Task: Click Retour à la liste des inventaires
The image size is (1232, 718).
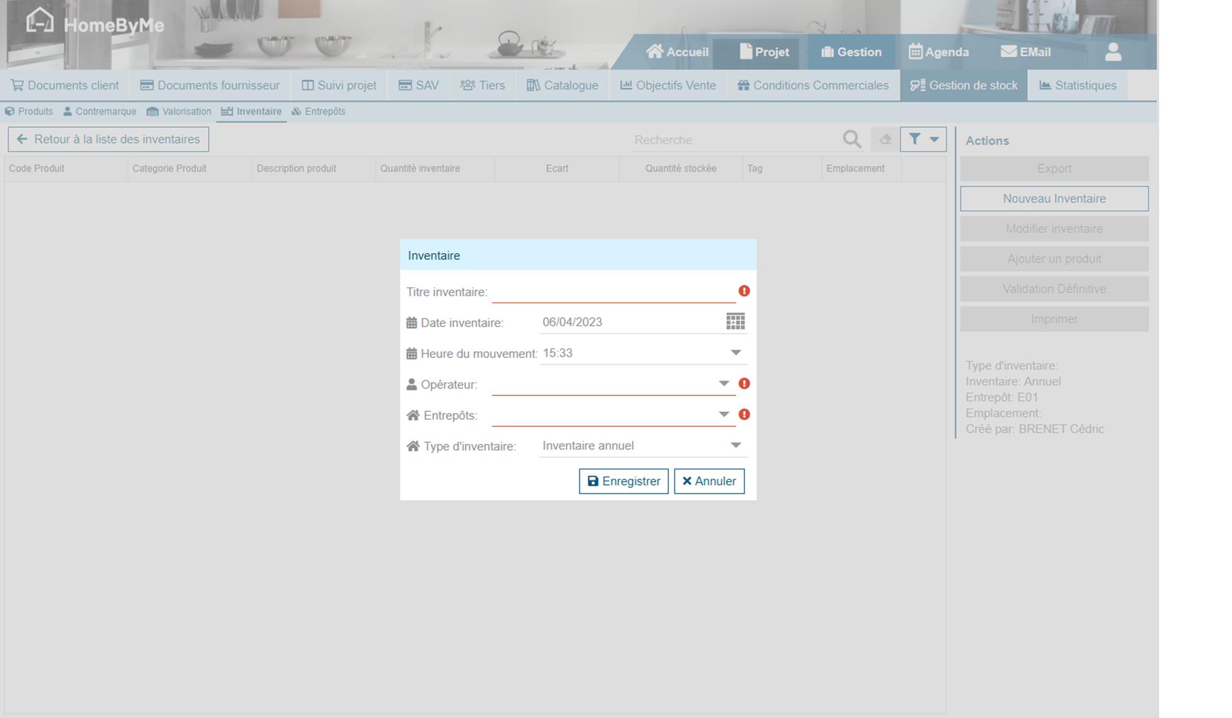Action: [108, 139]
